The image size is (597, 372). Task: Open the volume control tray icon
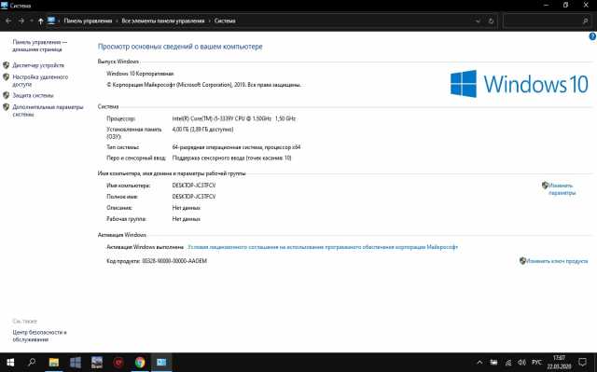pyautogui.click(x=521, y=363)
